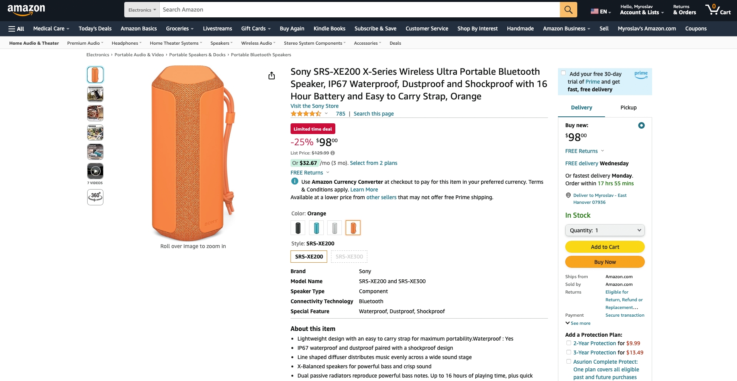This screenshot has width=737, height=381.
Task: Open Today's Deals in navigation bar
Action: [x=95, y=29]
